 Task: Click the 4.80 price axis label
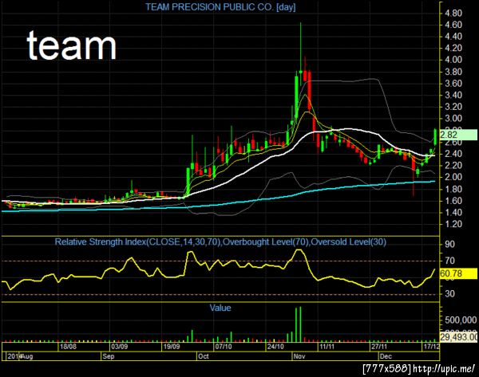453,14
